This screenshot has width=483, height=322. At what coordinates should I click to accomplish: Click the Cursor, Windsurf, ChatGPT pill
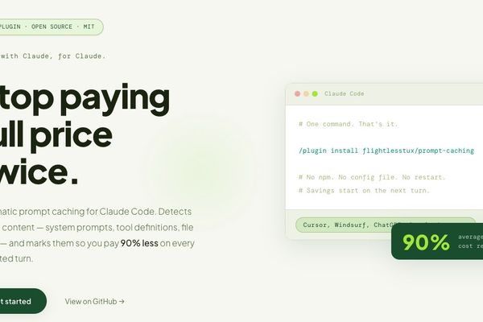(386, 225)
